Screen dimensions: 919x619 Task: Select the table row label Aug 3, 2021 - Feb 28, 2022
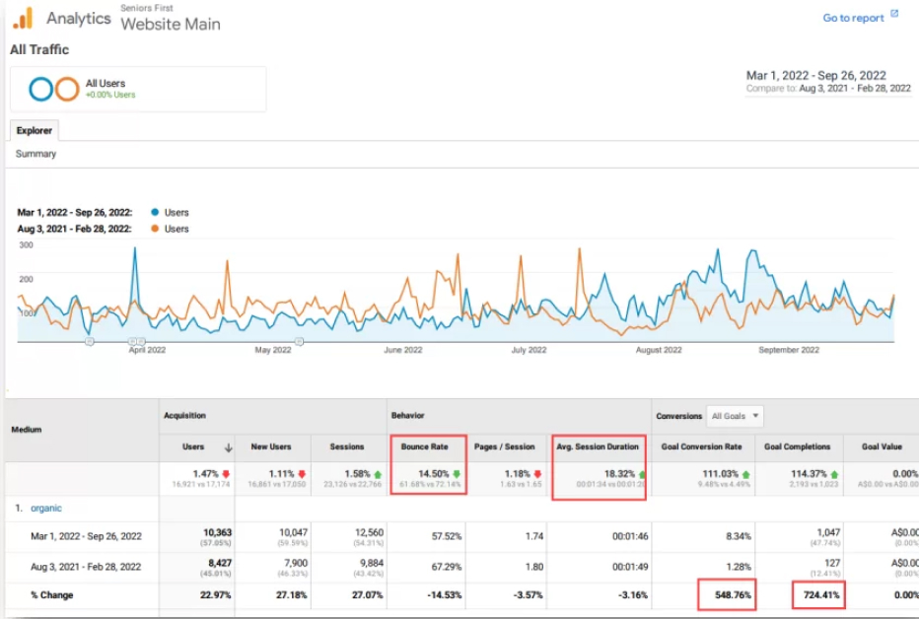click(86, 567)
